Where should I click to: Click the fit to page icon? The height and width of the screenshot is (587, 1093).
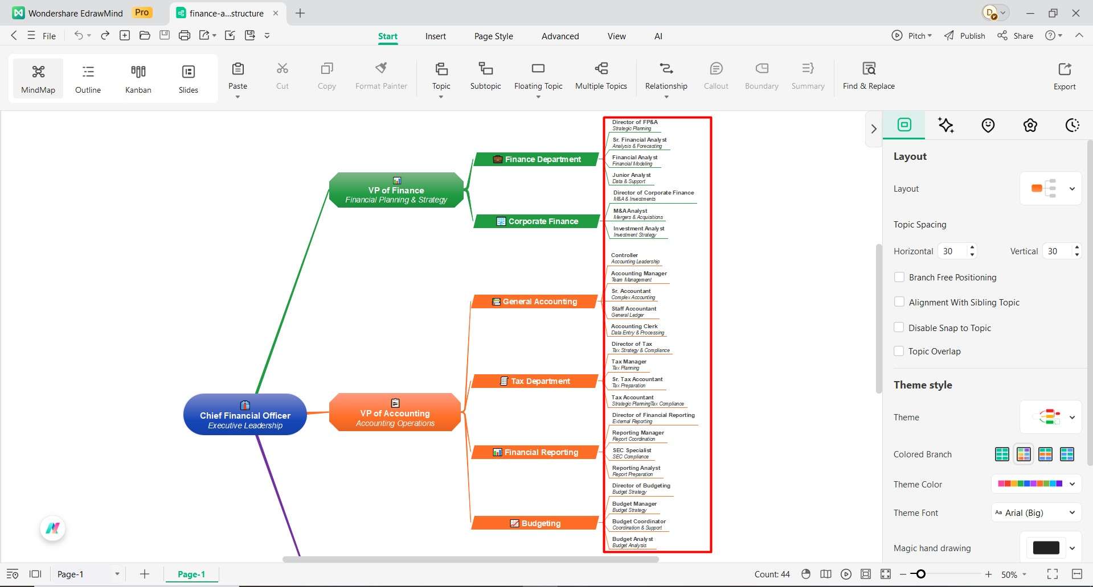point(866,574)
